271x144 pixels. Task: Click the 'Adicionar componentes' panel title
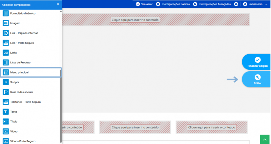[x=16, y=5]
